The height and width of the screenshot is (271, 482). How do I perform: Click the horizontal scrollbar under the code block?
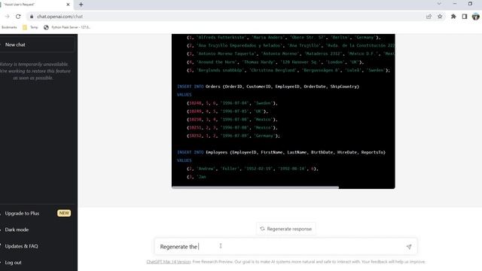click(255, 187)
